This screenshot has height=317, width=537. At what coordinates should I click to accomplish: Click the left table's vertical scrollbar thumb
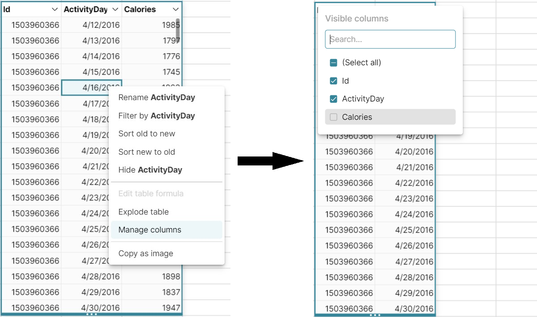pos(178,29)
